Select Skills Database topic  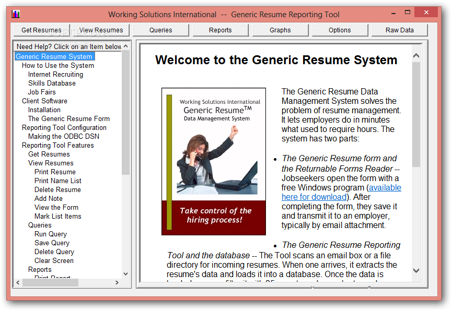click(x=52, y=83)
